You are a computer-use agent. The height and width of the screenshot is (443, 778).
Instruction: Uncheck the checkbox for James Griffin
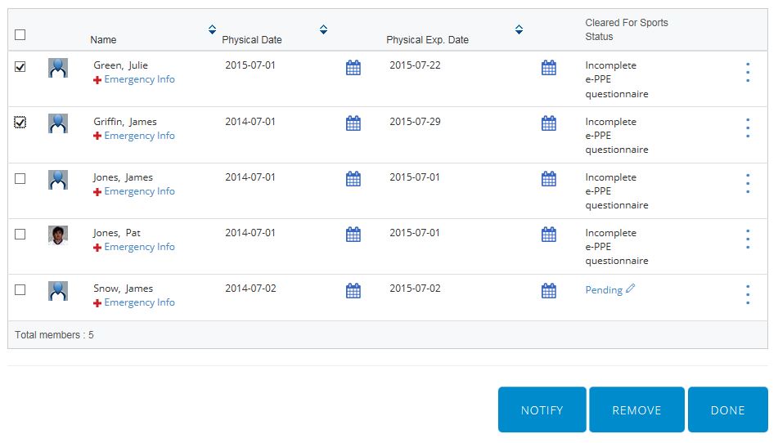pos(20,122)
